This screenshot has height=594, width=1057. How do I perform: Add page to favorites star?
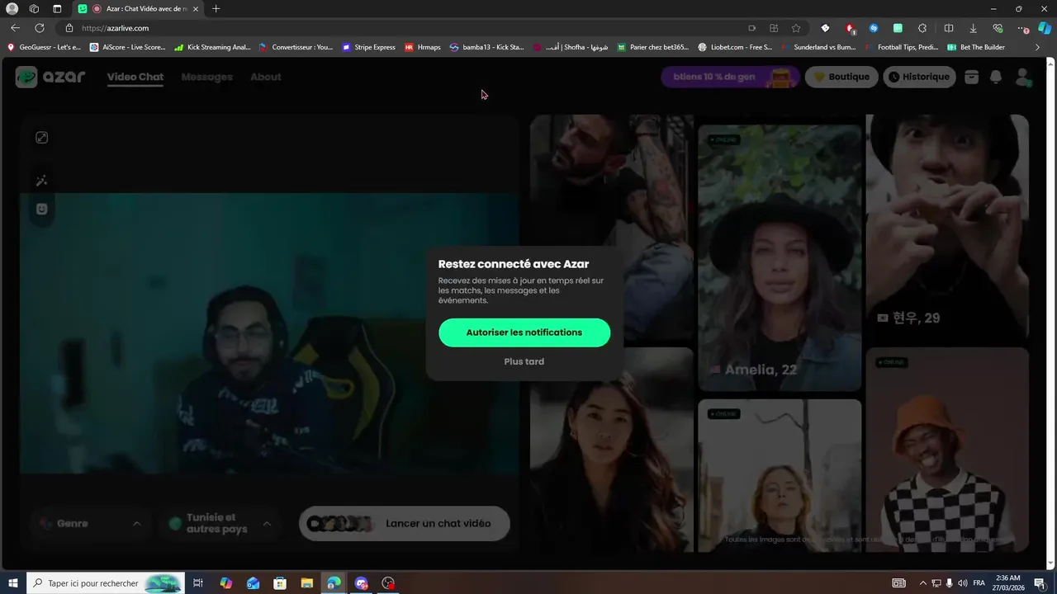coord(796,28)
